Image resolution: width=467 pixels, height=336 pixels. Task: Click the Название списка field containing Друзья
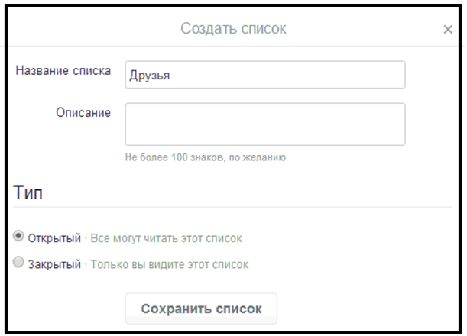pyautogui.click(x=265, y=75)
